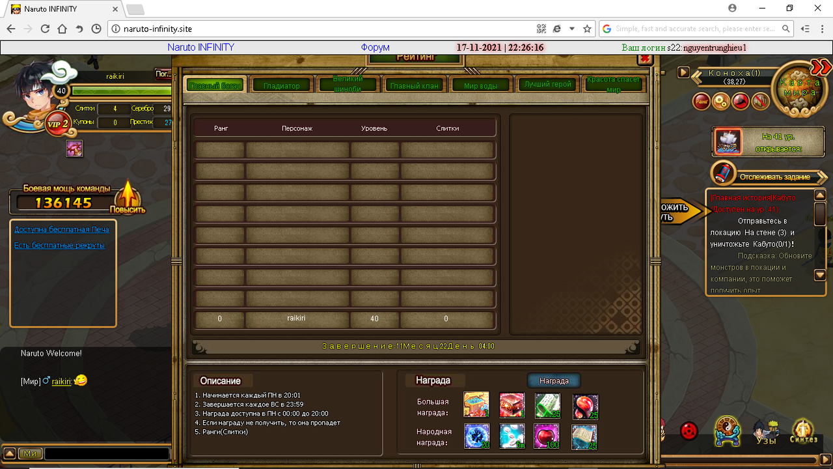Click the raikiri cell in ranking table
This screenshot has height=469, width=833.
tap(297, 319)
